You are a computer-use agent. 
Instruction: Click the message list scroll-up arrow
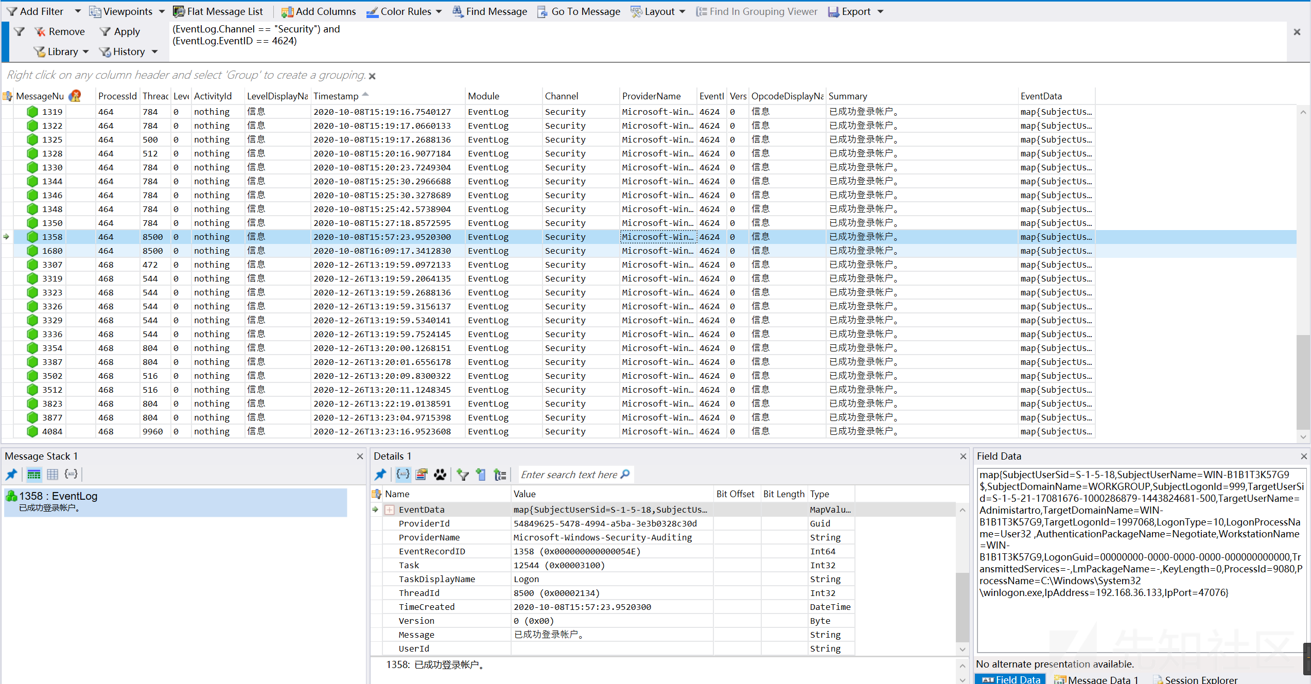click(x=1303, y=112)
